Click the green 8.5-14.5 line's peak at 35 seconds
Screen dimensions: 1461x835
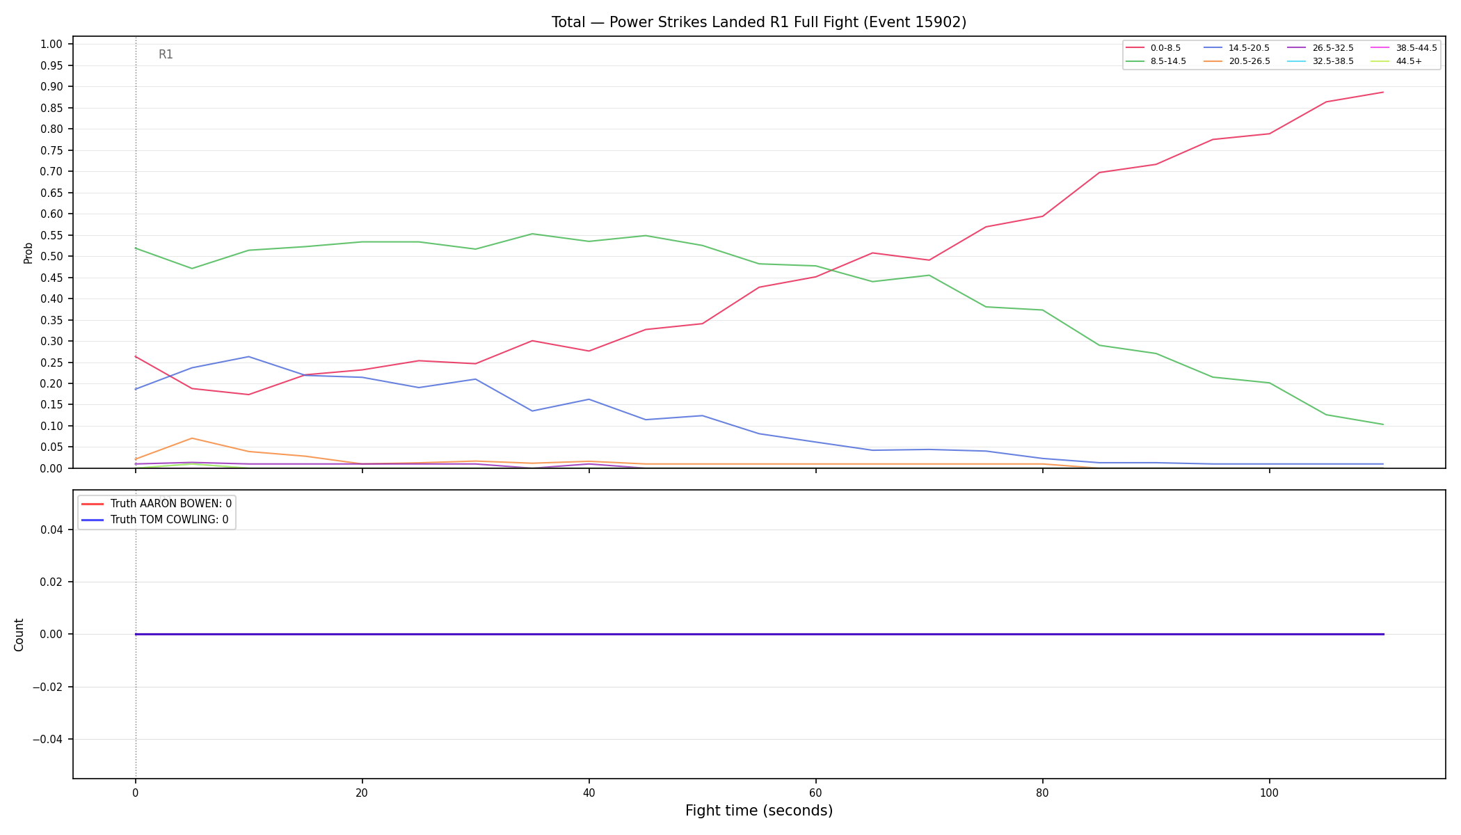coord(532,234)
